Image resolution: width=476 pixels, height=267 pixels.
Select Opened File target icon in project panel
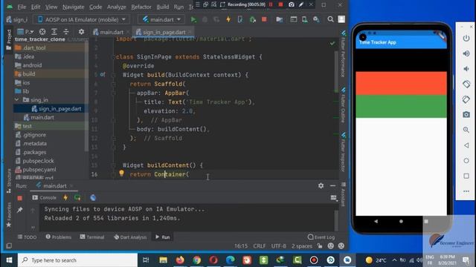pos(42,32)
